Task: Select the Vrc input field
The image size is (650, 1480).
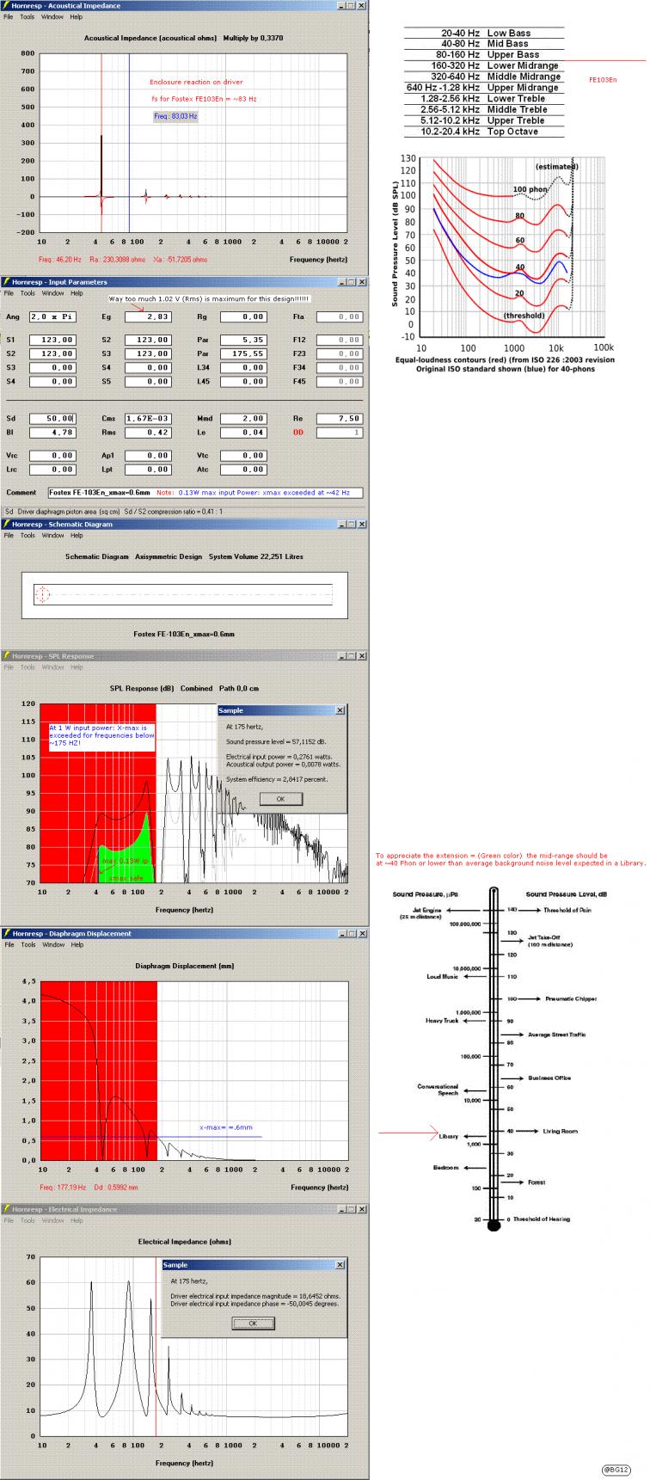Action: pyautogui.click(x=52, y=455)
